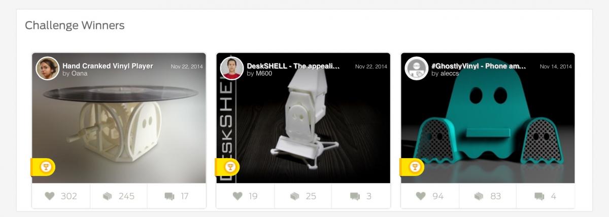Open M600's profile picture
This screenshot has width=609, height=217.
231,68
